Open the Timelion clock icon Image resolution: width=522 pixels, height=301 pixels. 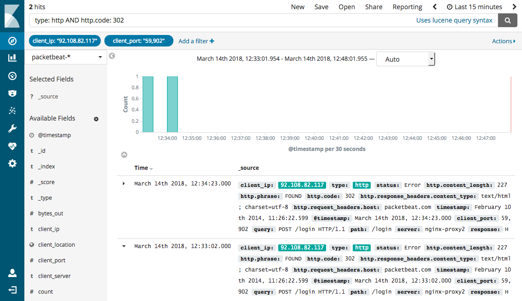point(12,75)
